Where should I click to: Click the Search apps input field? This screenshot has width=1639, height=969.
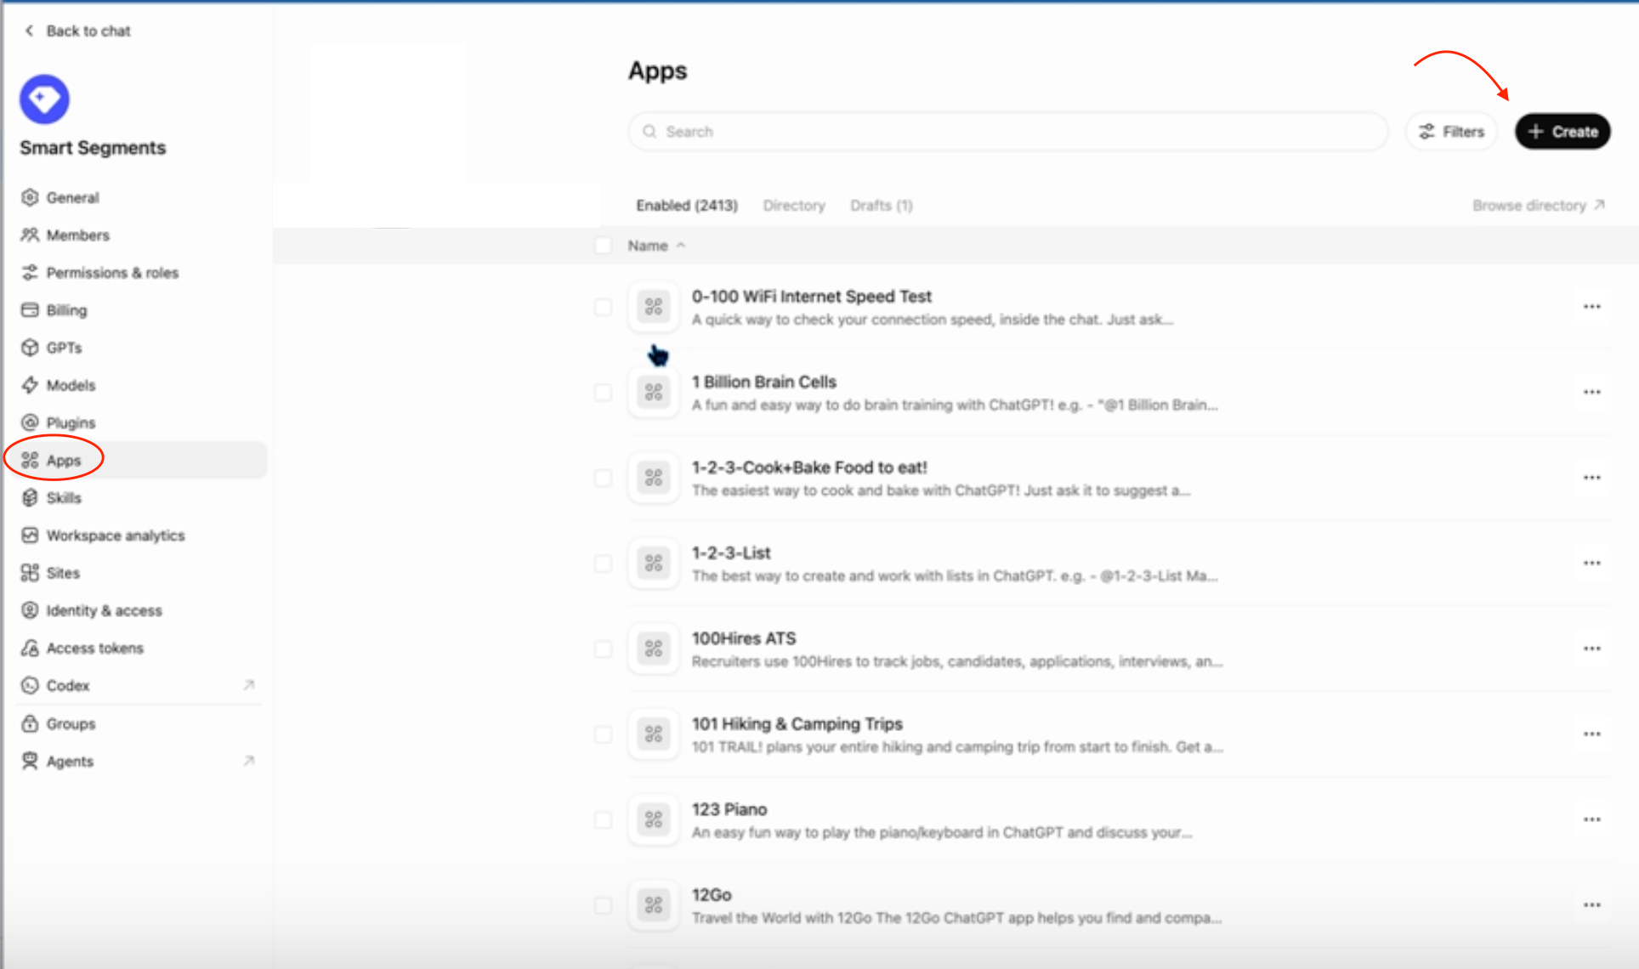point(1008,132)
